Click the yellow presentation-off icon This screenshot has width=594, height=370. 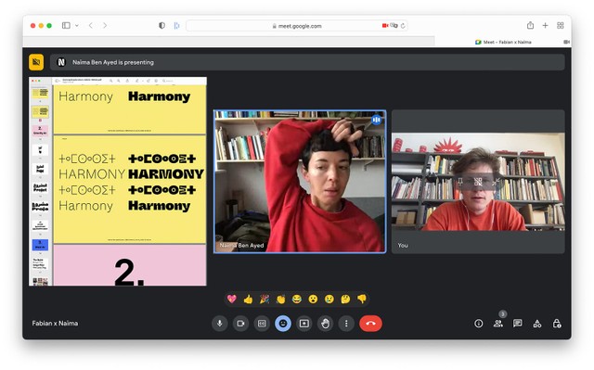pos(36,62)
